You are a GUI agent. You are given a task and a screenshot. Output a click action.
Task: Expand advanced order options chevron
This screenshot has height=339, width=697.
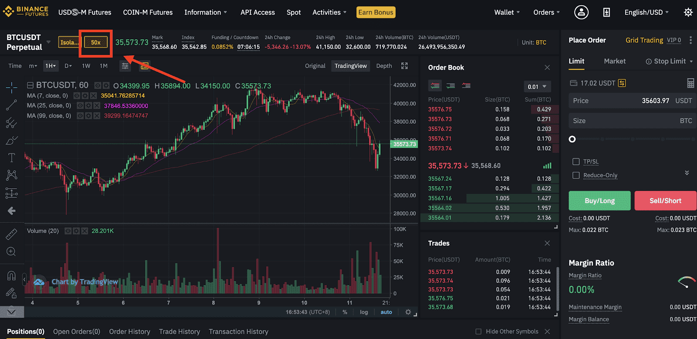click(687, 173)
